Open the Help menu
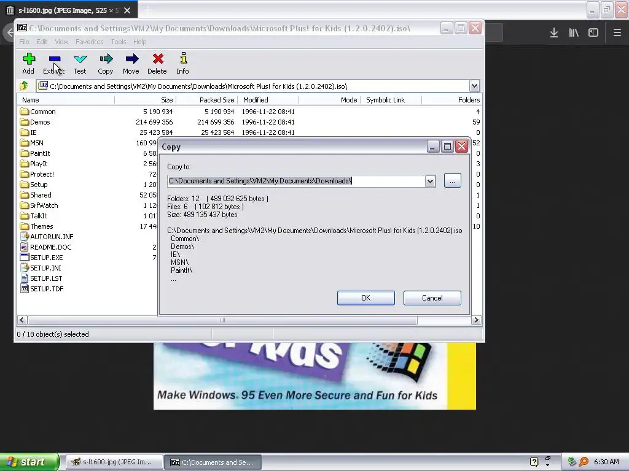This screenshot has height=471, width=629. click(x=139, y=42)
